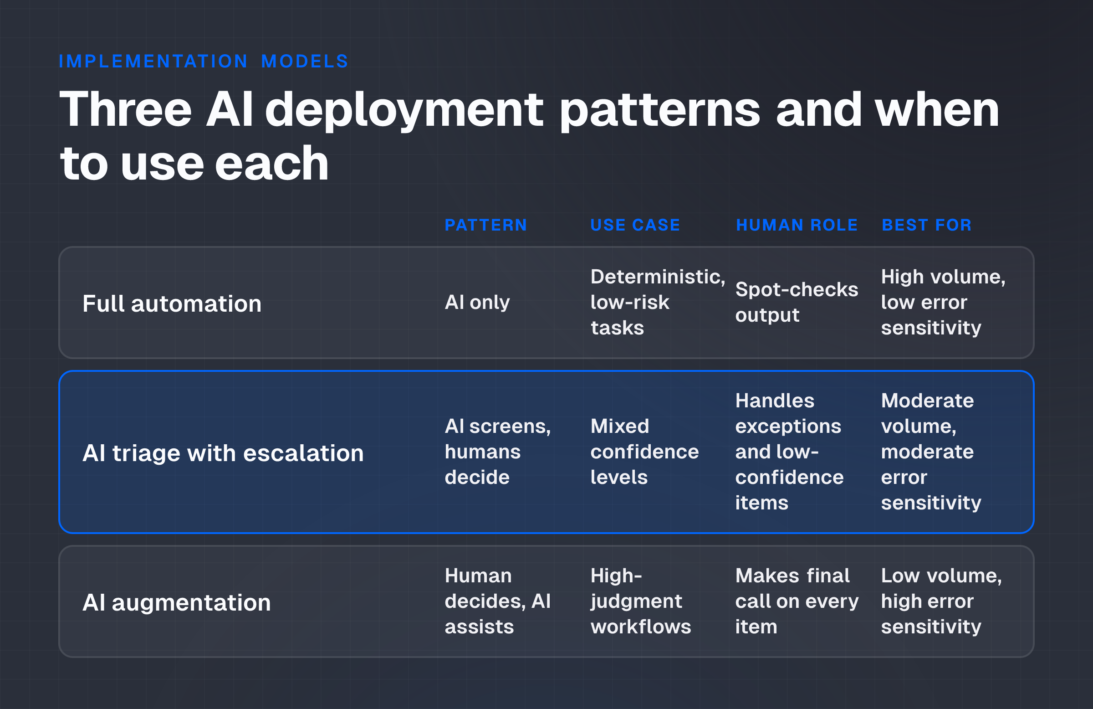
Task: Click 'Makes final call on every item' cell
Action: pos(797,601)
